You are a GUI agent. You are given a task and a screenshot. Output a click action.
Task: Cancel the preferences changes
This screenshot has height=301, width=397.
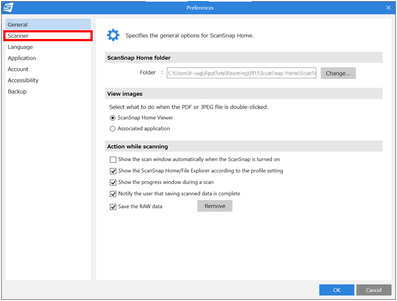(373, 290)
